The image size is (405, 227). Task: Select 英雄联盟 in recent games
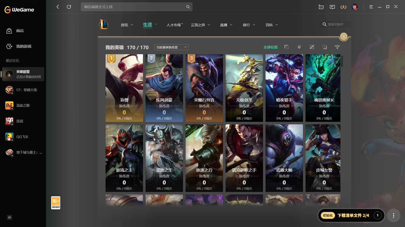tap(23, 74)
